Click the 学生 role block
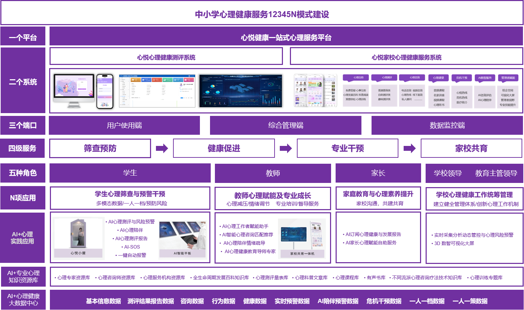 130,173
